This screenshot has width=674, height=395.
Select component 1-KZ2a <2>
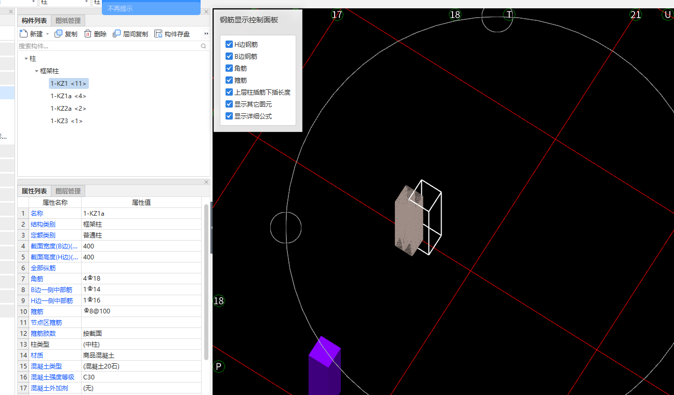[69, 108]
